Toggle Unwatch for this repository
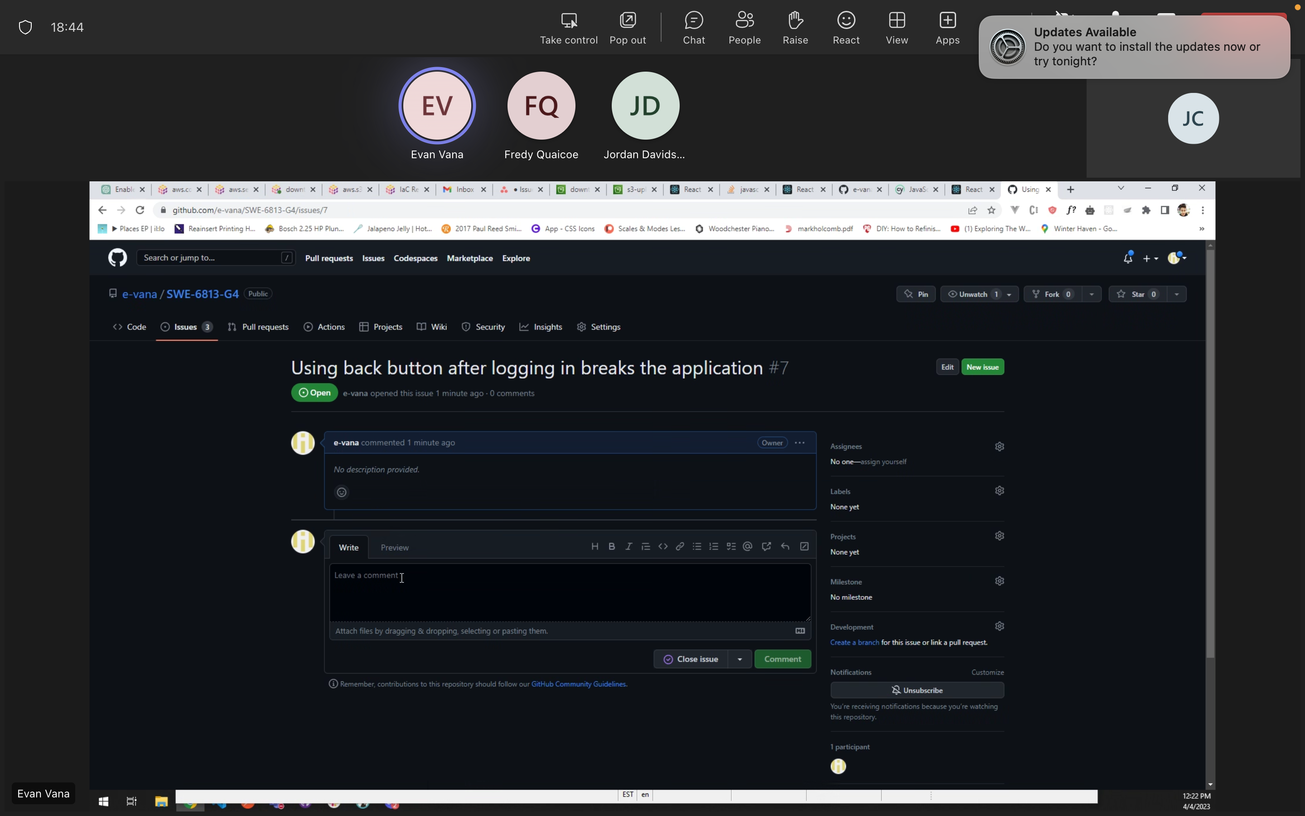 pos(973,294)
